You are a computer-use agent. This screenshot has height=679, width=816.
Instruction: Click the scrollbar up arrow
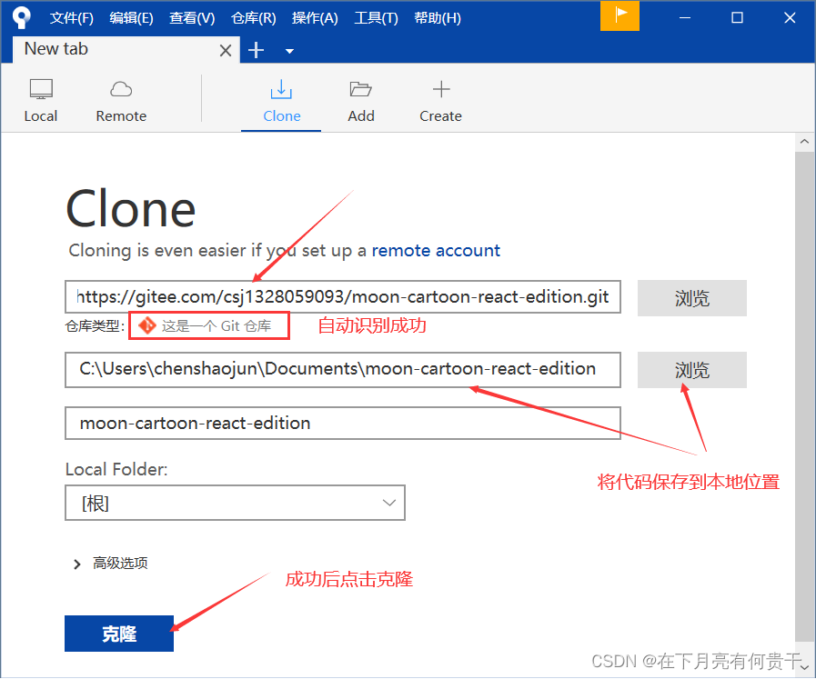804,142
